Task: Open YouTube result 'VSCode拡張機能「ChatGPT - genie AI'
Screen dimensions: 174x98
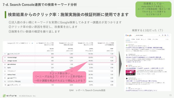Action: (145, 68)
